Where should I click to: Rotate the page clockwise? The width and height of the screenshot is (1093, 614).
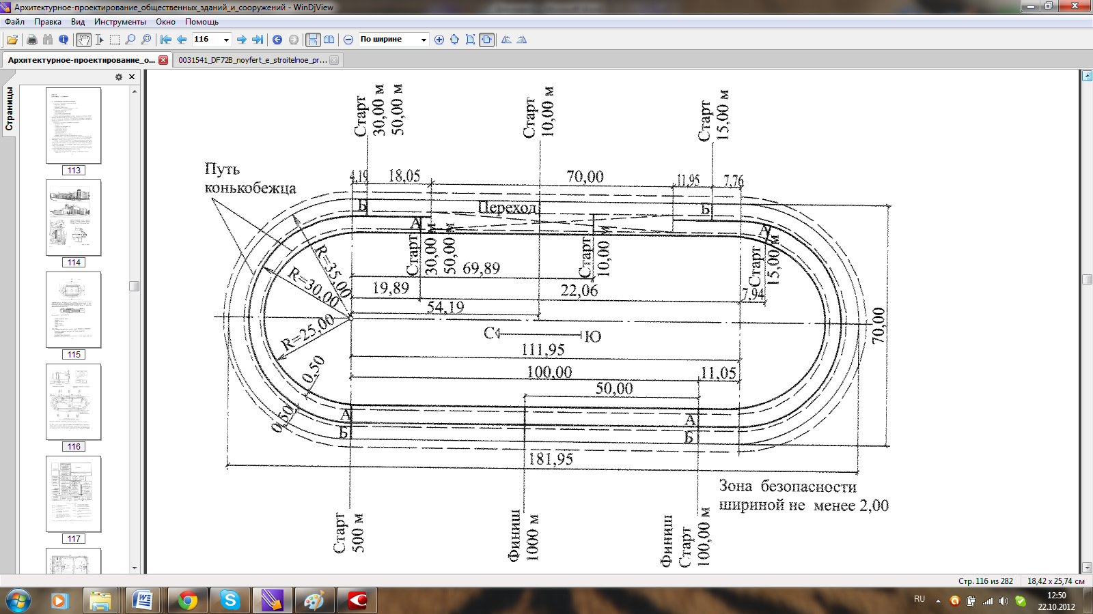(x=522, y=40)
